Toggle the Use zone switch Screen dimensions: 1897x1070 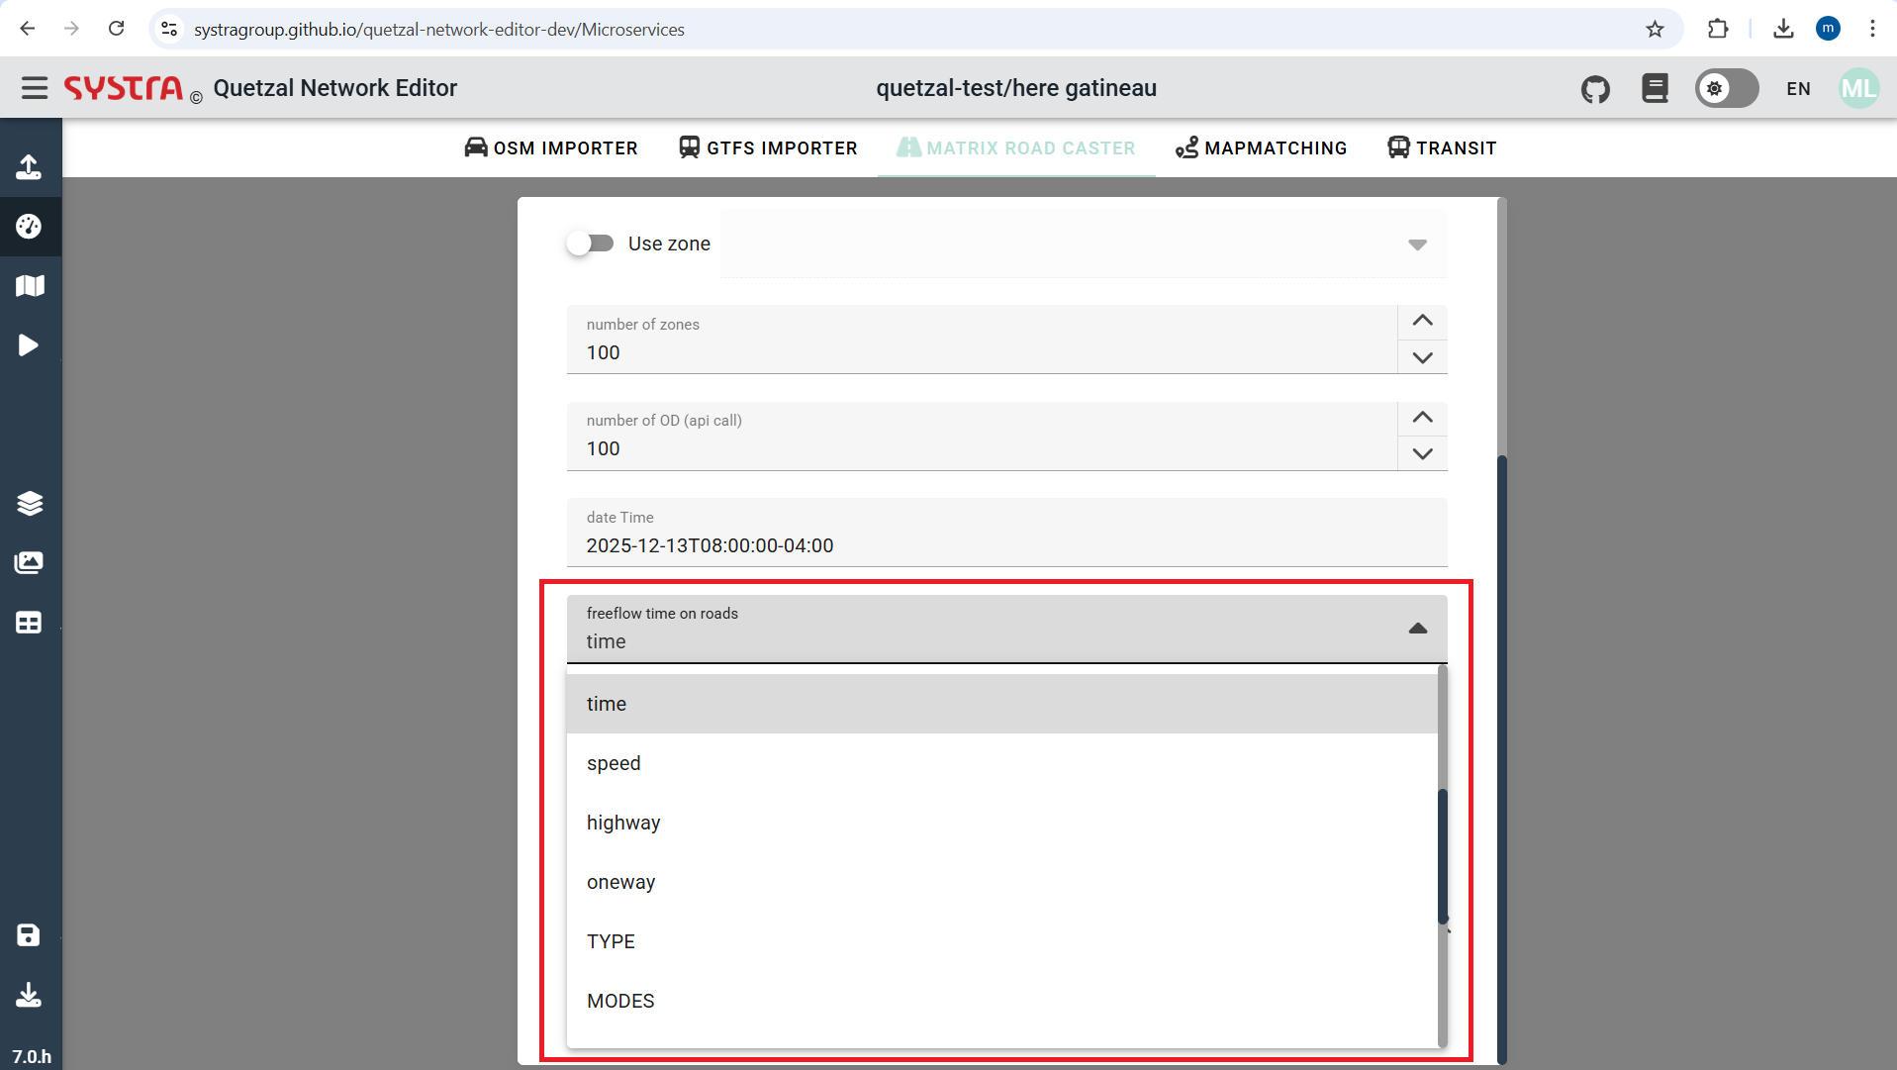pyautogui.click(x=590, y=243)
